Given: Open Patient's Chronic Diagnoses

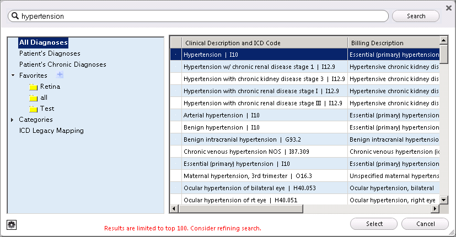Looking at the screenshot, I should [62, 64].
